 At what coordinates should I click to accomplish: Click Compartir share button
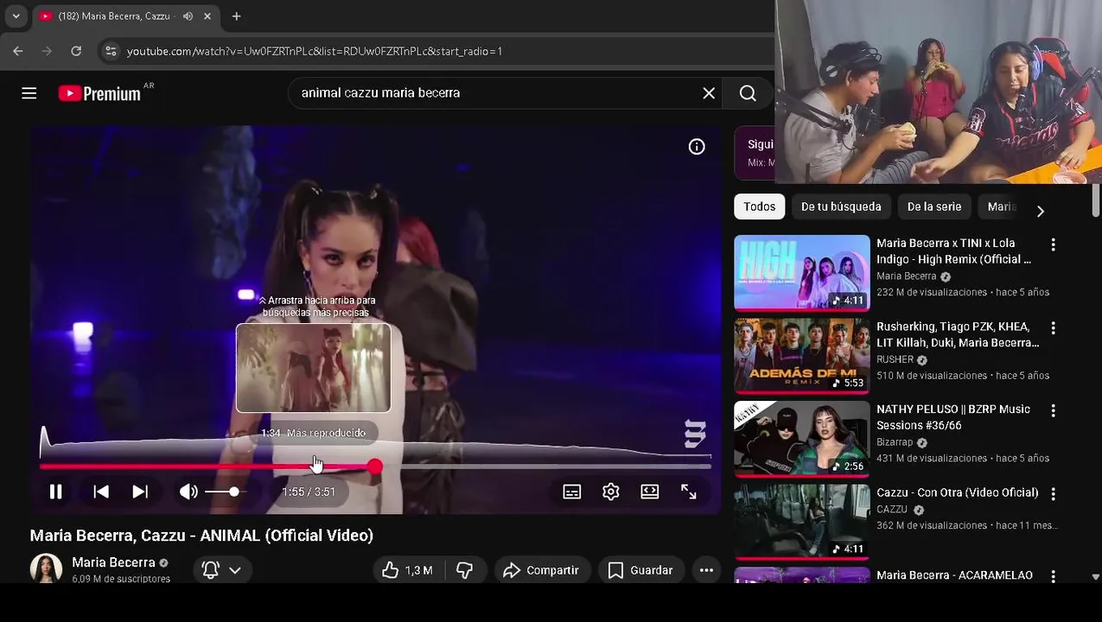click(x=541, y=570)
